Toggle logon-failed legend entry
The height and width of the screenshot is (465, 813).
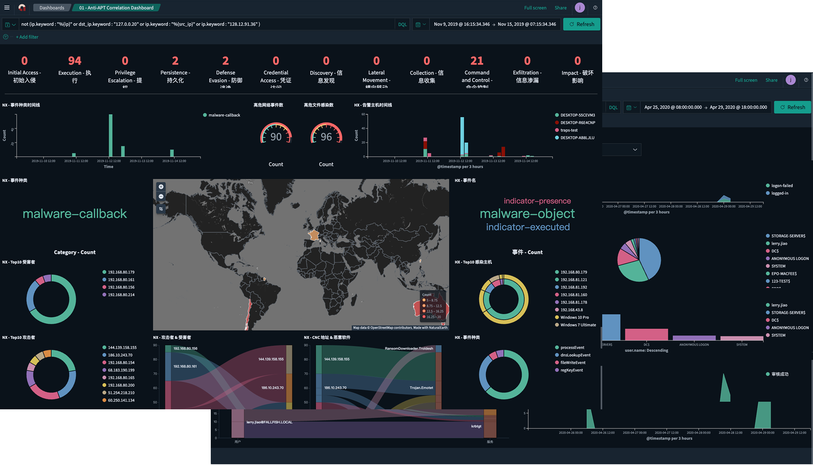click(781, 186)
